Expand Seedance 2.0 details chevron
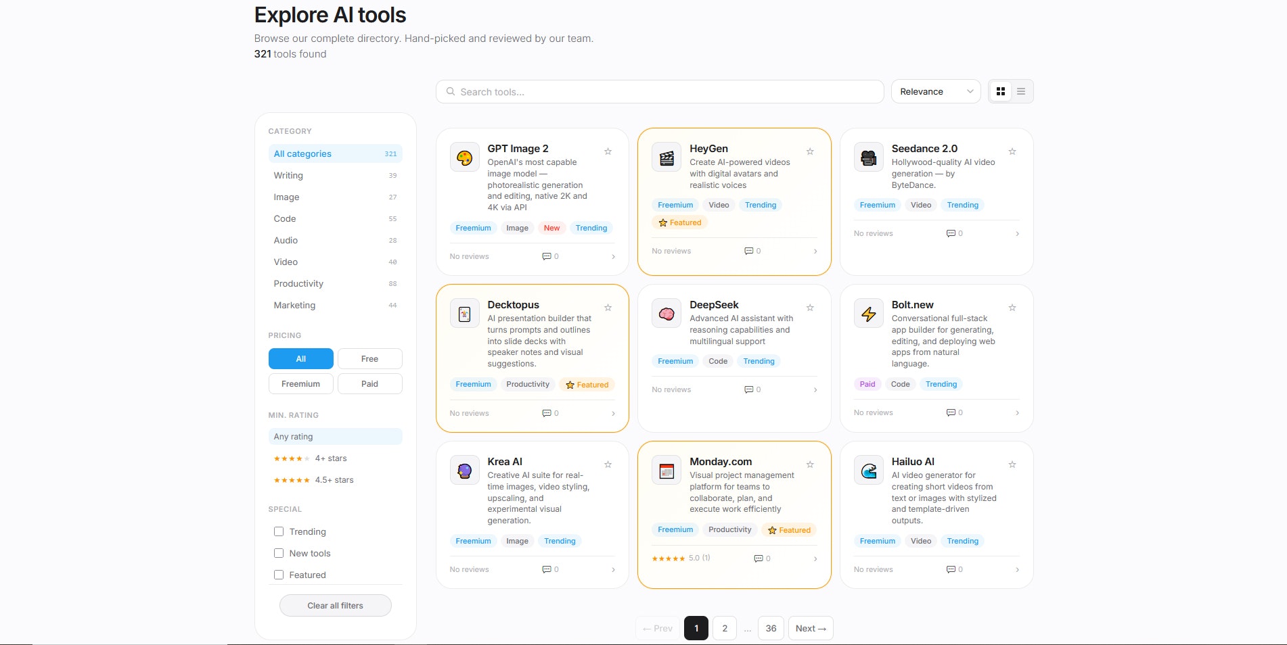The width and height of the screenshot is (1287, 645). coord(1017,234)
